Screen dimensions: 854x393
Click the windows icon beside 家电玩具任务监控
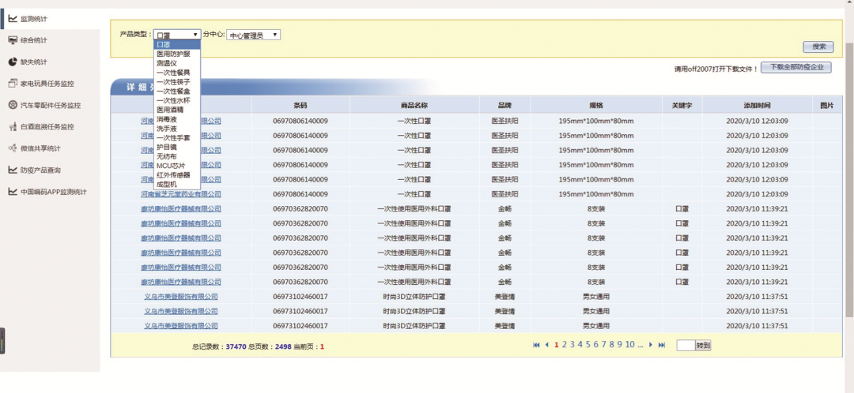[13, 83]
